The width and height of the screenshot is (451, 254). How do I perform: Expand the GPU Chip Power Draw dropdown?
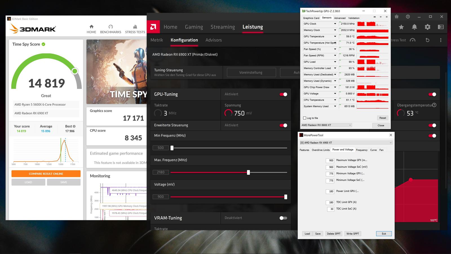pos(335,87)
